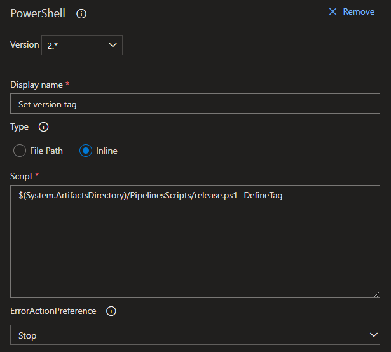
Task: Click the ErrorActionPreference label
Action: click(x=53, y=311)
